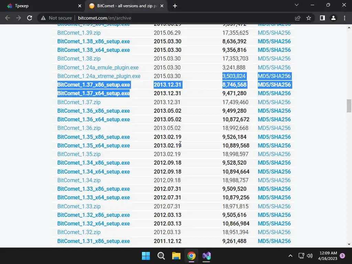The height and width of the screenshot is (264, 352).
Task: Open the Chrome profile icon
Action: [333, 18]
